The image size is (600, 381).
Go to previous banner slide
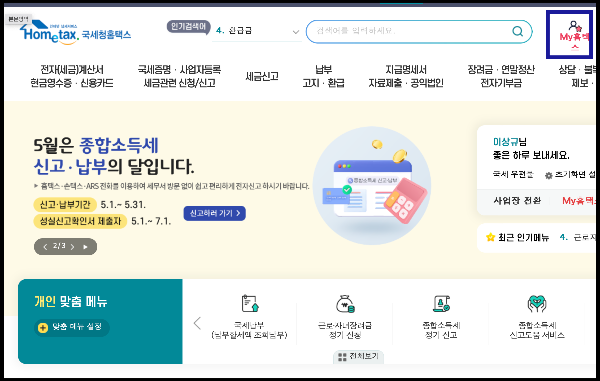45,247
